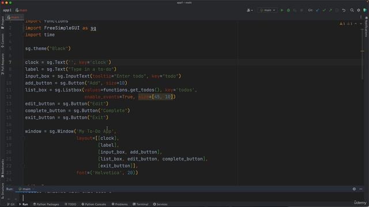Select the main.py editor tab
The image size is (369, 207).
pos(14,17)
